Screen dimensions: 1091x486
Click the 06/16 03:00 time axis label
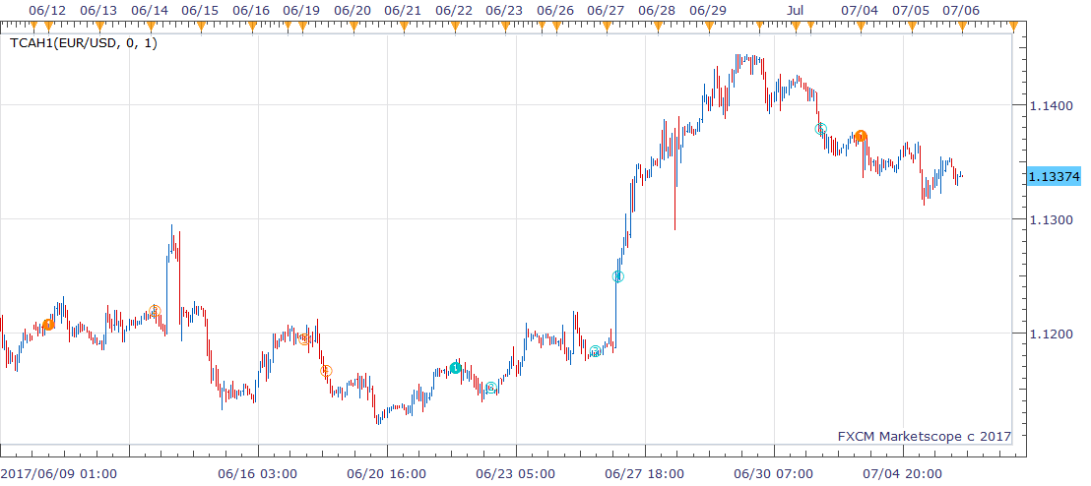click(257, 474)
